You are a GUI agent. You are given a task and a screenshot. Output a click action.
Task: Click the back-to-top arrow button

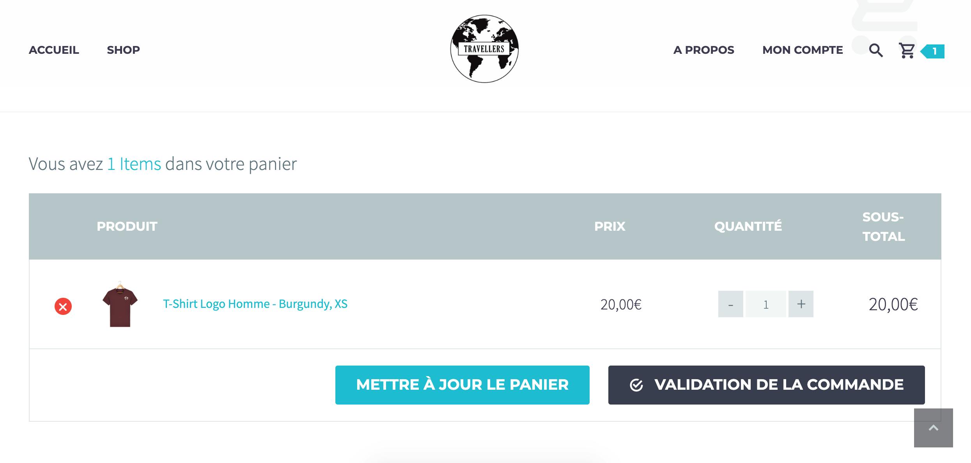[x=934, y=428]
